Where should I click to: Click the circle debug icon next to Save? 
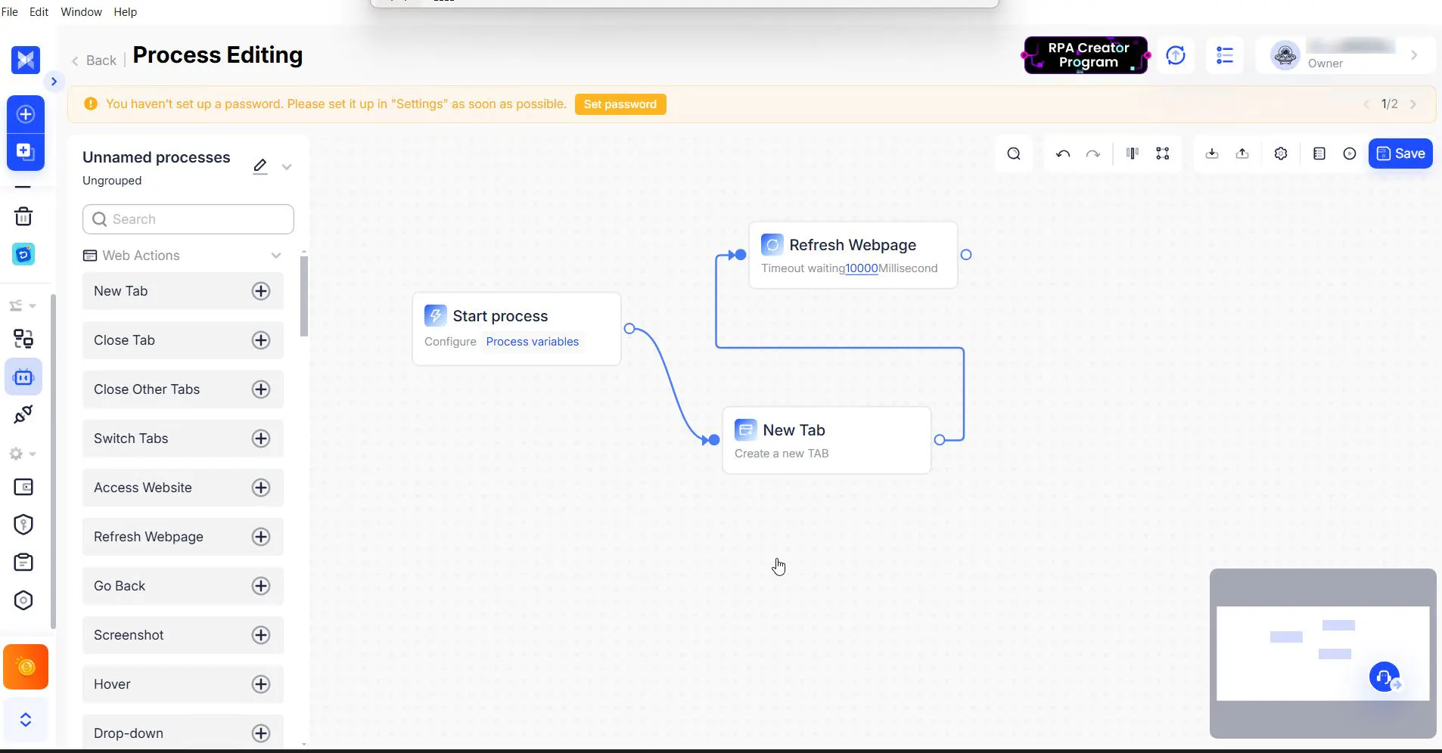click(x=1350, y=153)
